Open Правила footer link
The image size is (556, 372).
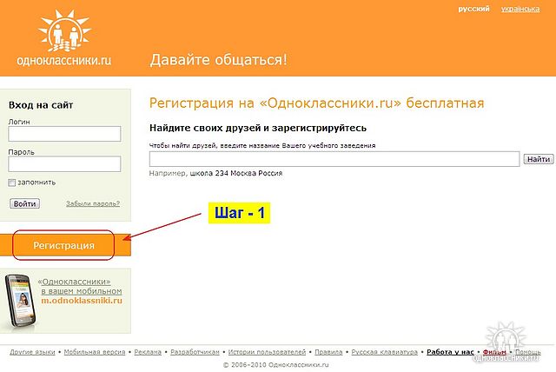point(328,352)
